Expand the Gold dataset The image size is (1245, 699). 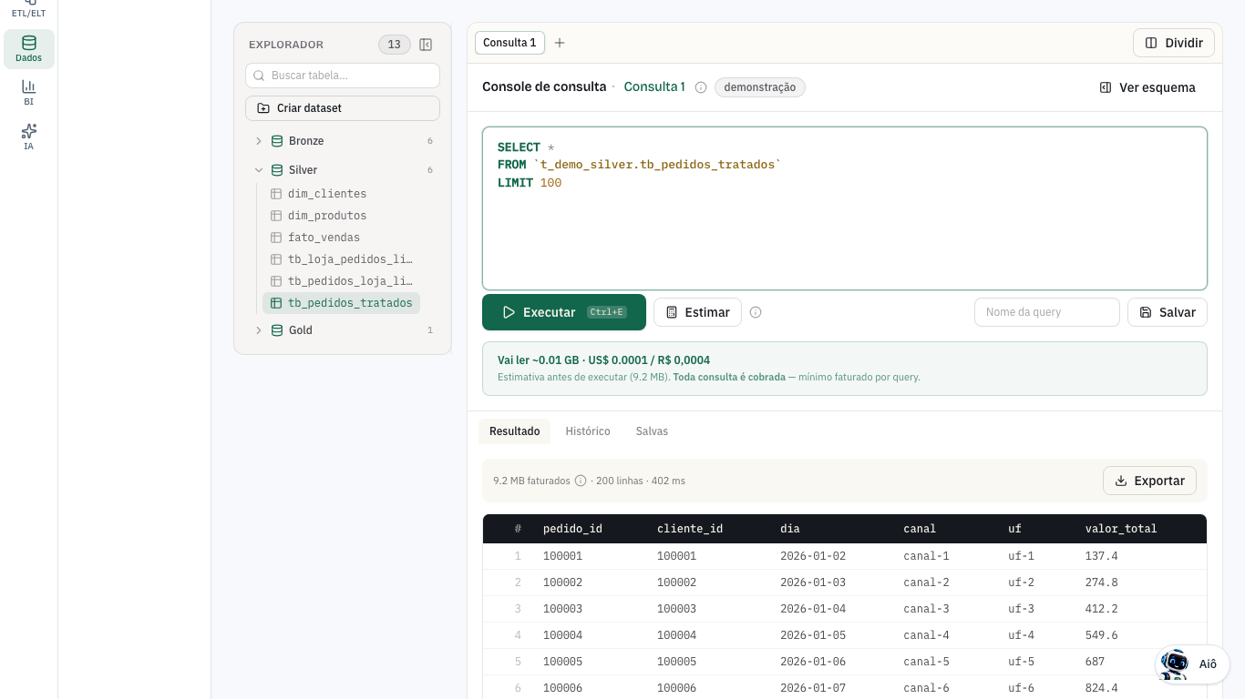(x=343, y=330)
